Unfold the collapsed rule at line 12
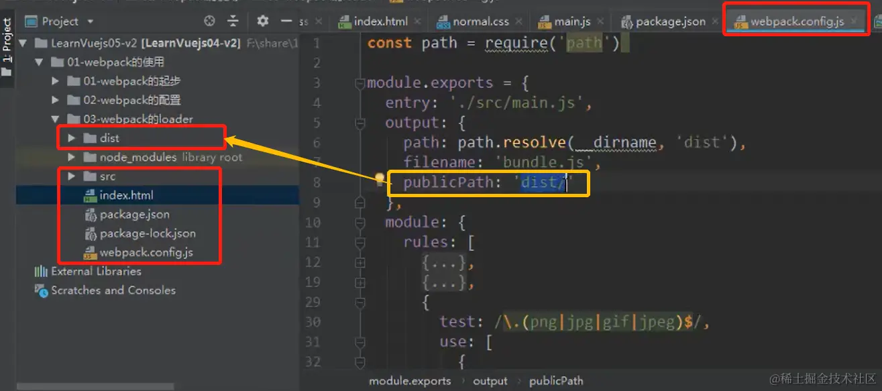 pos(360,264)
